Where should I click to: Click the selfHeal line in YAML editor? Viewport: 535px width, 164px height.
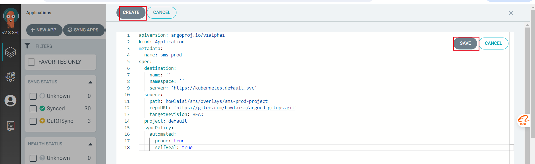point(173,148)
